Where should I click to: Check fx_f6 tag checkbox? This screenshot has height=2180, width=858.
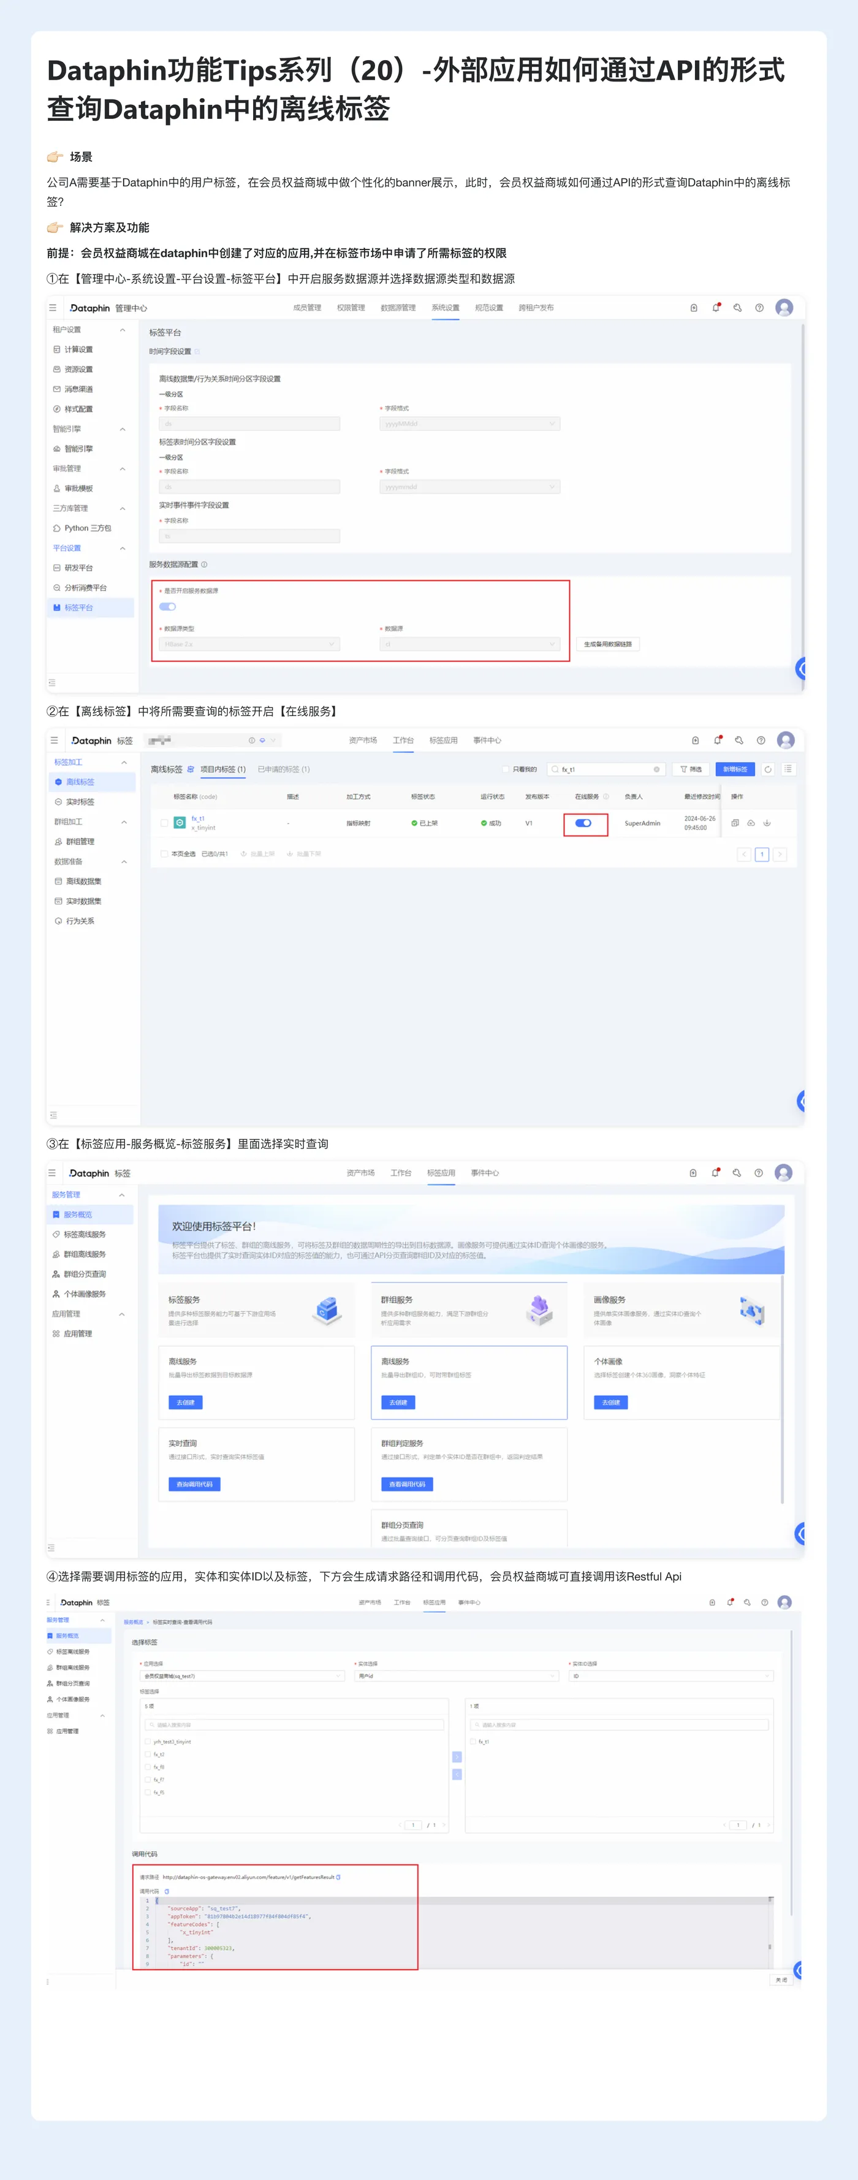coord(147,1767)
